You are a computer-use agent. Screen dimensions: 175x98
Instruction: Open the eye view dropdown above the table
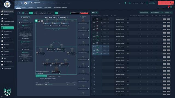pos(95,13)
